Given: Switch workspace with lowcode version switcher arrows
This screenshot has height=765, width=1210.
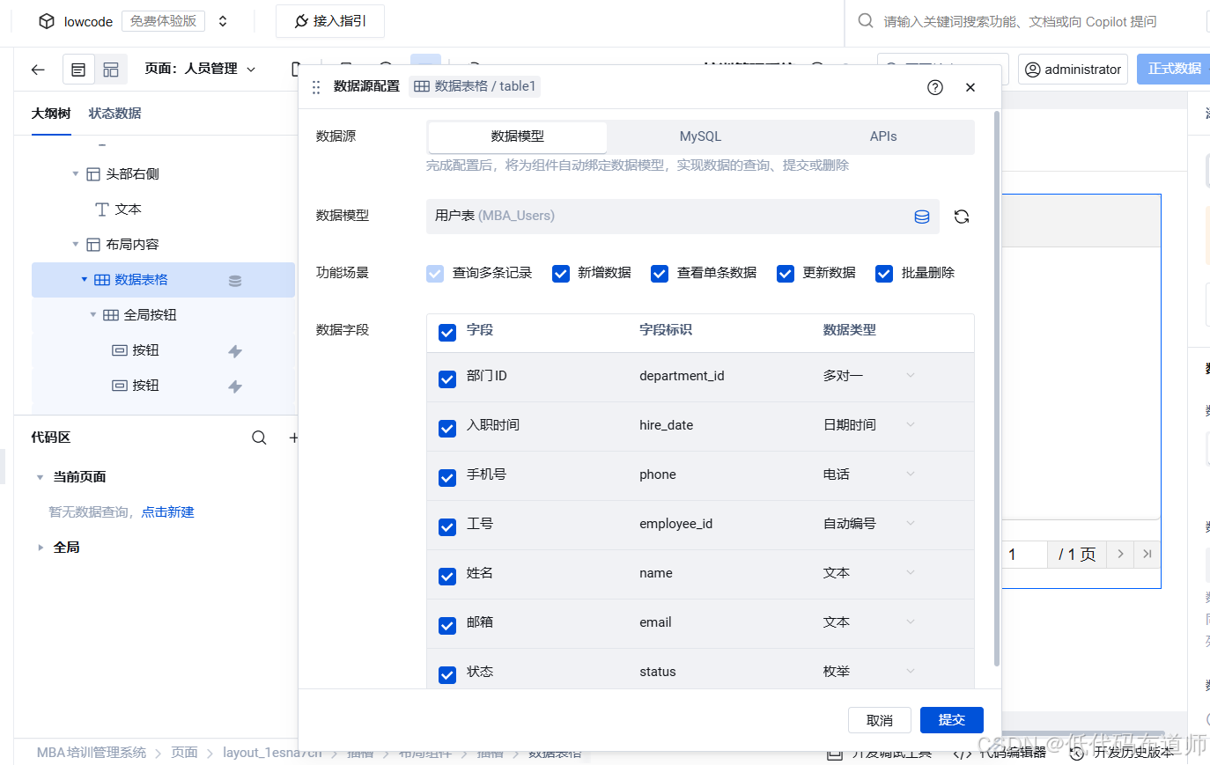Looking at the screenshot, I should 223,21.
